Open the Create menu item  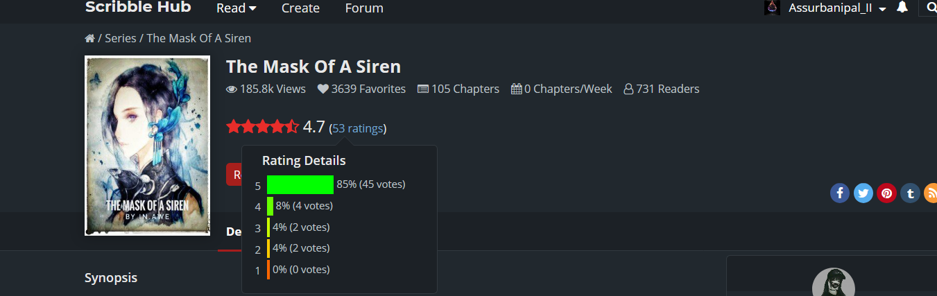click(300, 8)
